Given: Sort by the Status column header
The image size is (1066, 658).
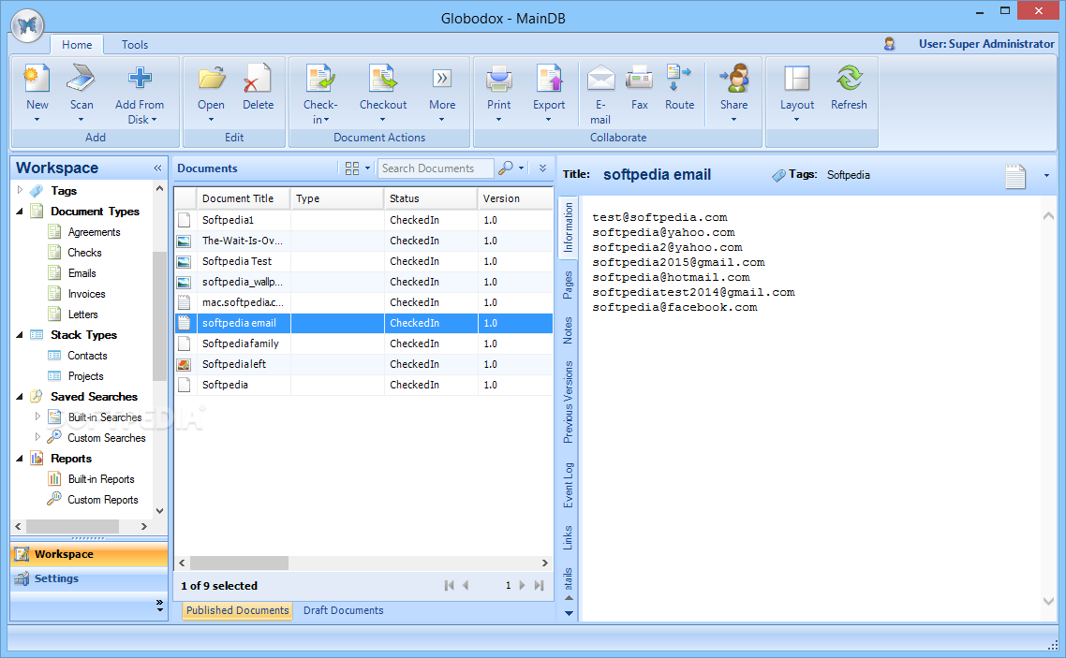Looking at the screenshot, I should [430, 198].
